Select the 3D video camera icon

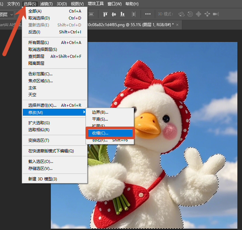point(216,14)
